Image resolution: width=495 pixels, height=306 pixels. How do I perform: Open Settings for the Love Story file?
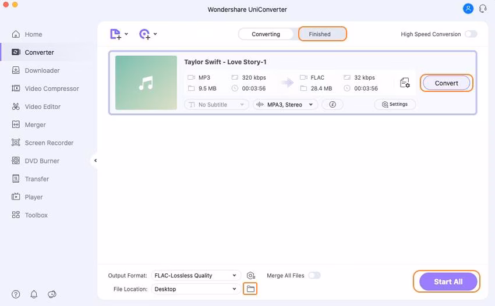click(395, 104)
